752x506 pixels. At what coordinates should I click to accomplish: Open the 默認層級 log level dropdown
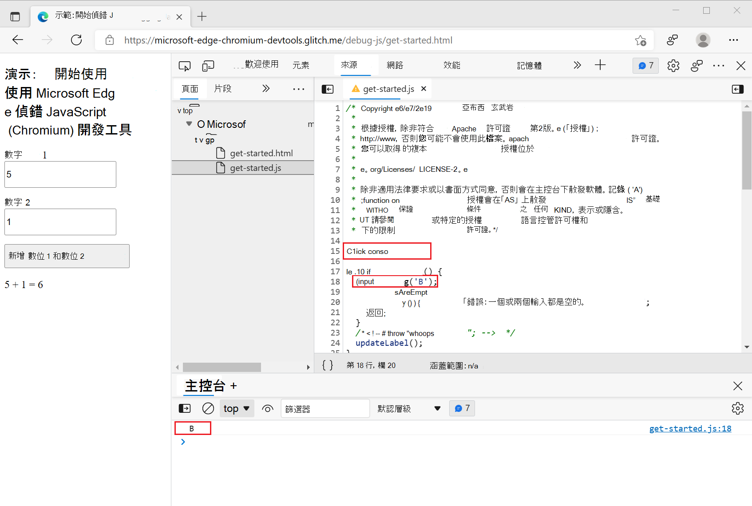(409, 408)
